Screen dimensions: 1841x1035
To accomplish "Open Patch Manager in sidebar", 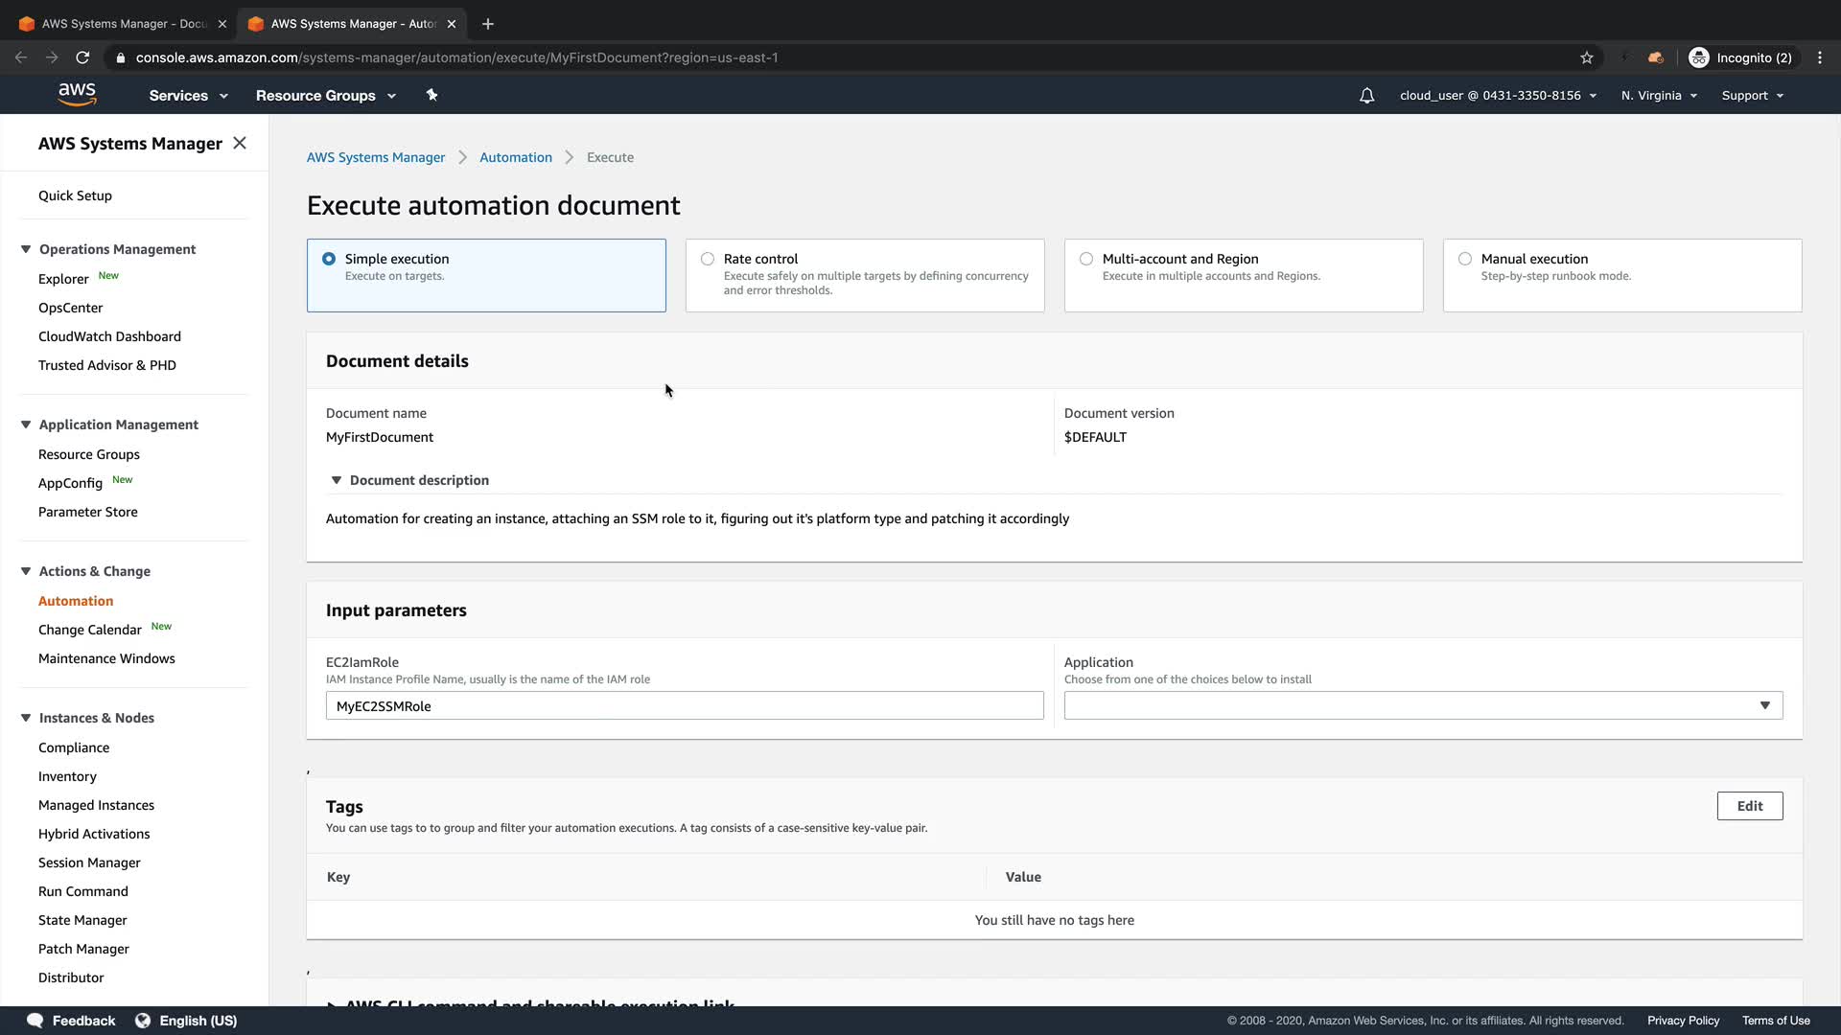I will [83, 949].
